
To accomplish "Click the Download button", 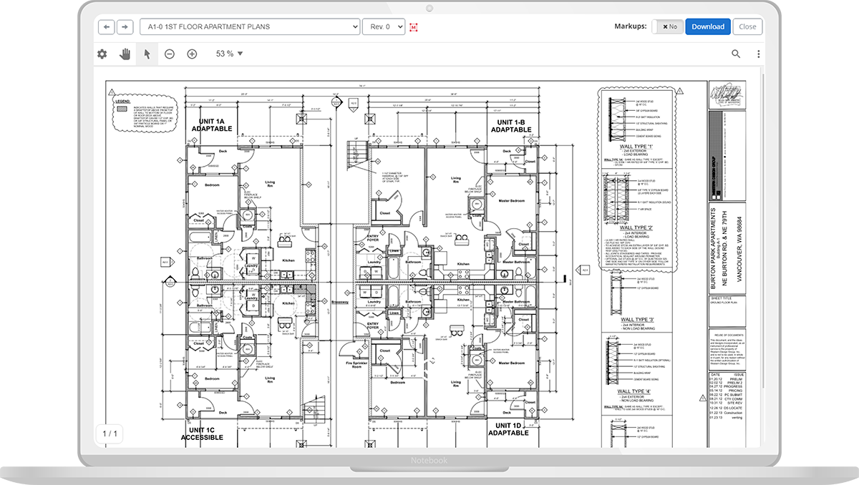I will pyautogui.click(x=708, y=26).
